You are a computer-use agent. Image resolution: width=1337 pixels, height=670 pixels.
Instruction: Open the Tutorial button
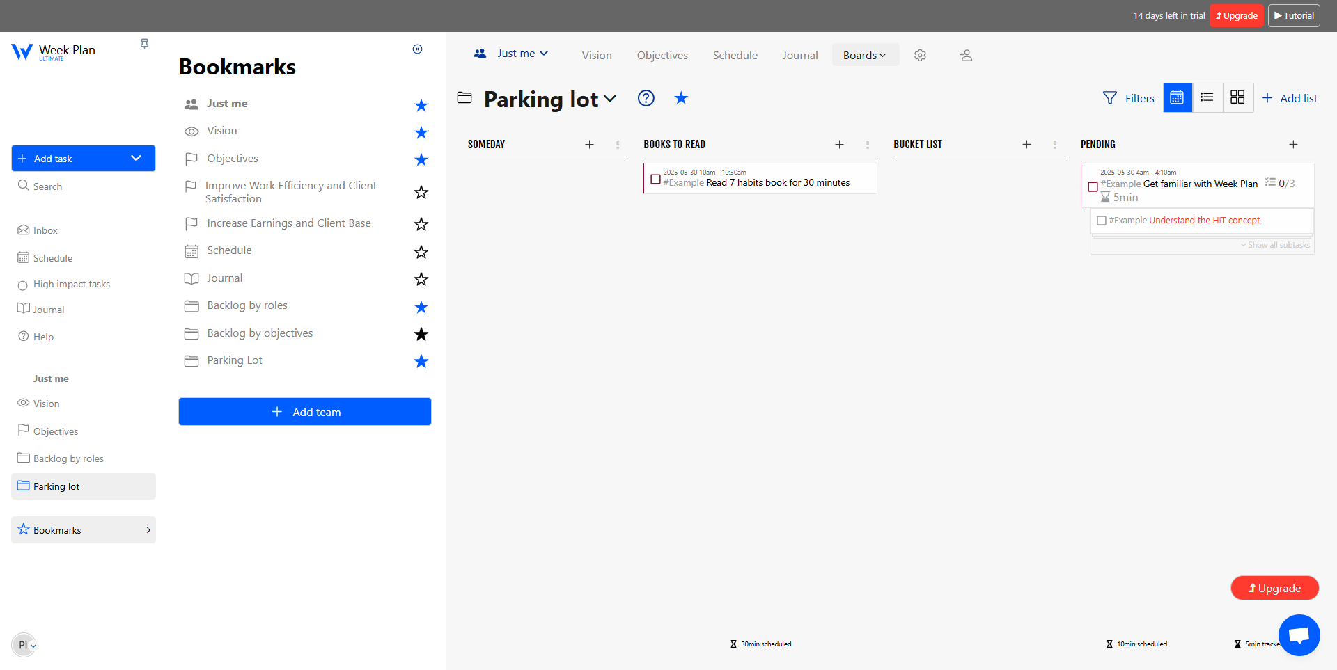pyautogui.click(x=1294, y=15)
